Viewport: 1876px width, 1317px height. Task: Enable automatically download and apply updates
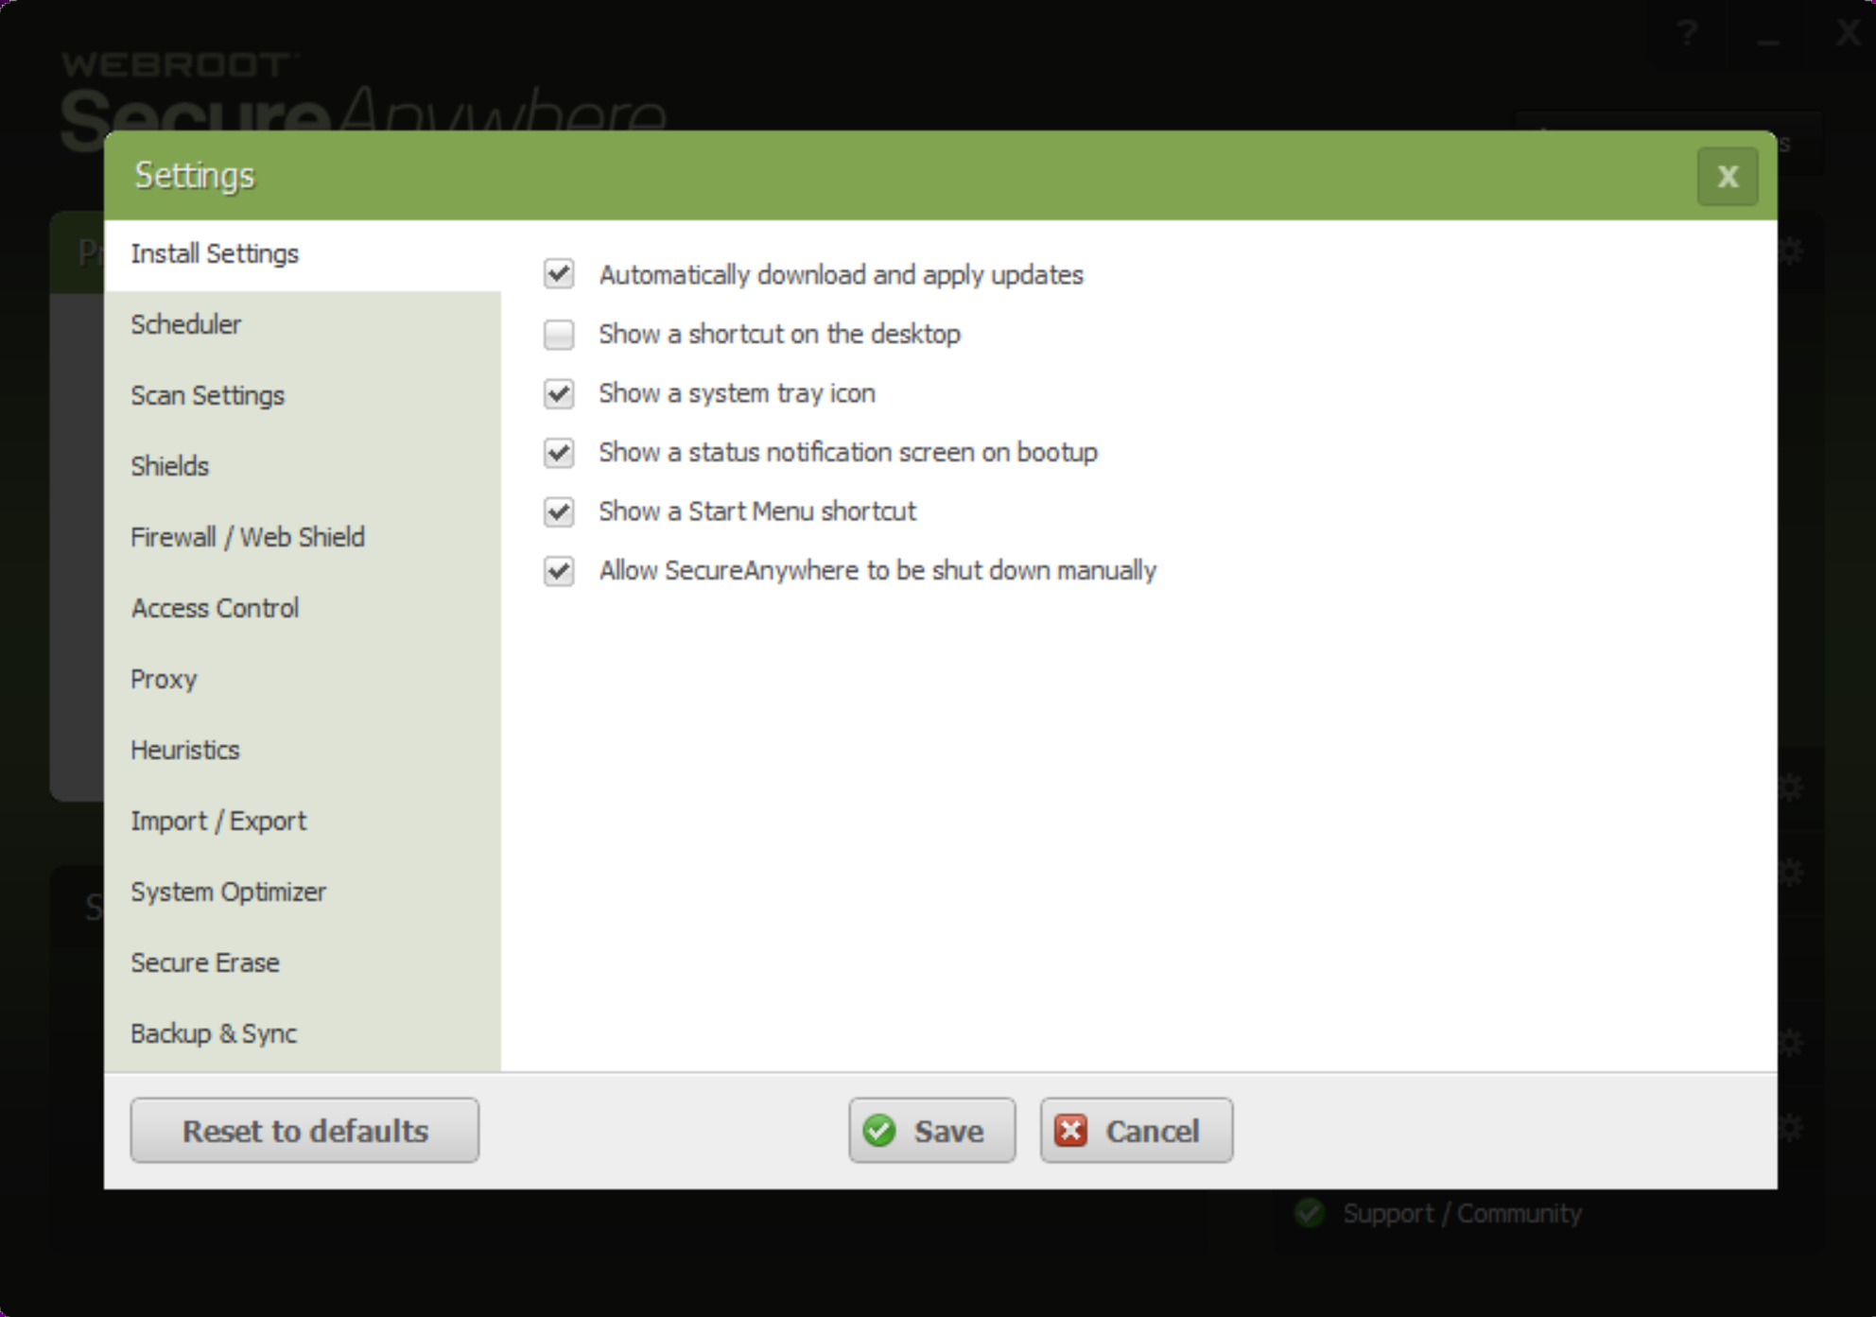pyautogui.click(x=560, y=275)
